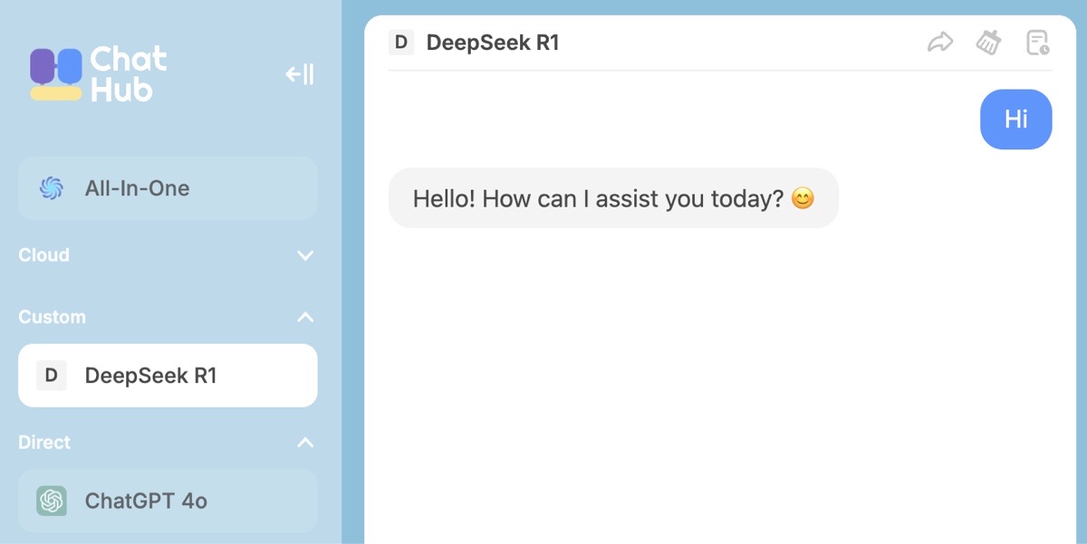Collapse the Direct section chevron
Screen dimensions: 1087x544
click(305, 443)
